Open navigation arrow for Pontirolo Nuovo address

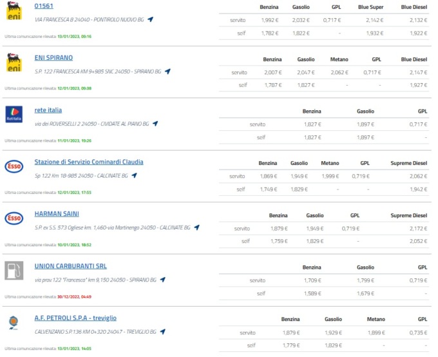coord(151,19)
